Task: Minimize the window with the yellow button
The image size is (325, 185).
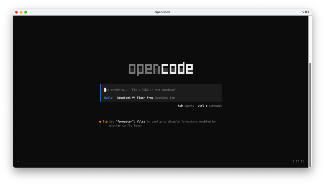Action: pos(21,12)
